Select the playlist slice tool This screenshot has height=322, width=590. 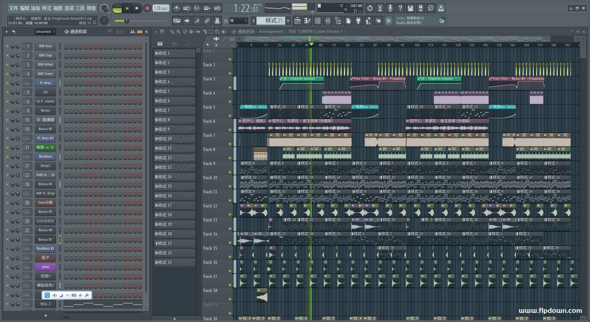pyautogui.click(x=204, y=32)
